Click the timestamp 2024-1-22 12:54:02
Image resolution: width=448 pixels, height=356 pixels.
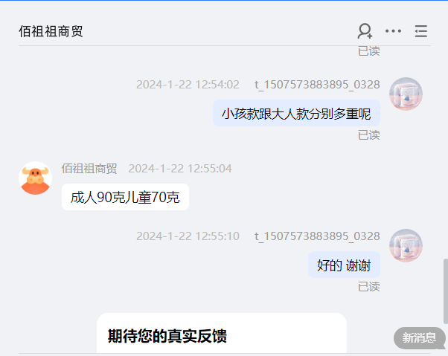tap(188, 85)
